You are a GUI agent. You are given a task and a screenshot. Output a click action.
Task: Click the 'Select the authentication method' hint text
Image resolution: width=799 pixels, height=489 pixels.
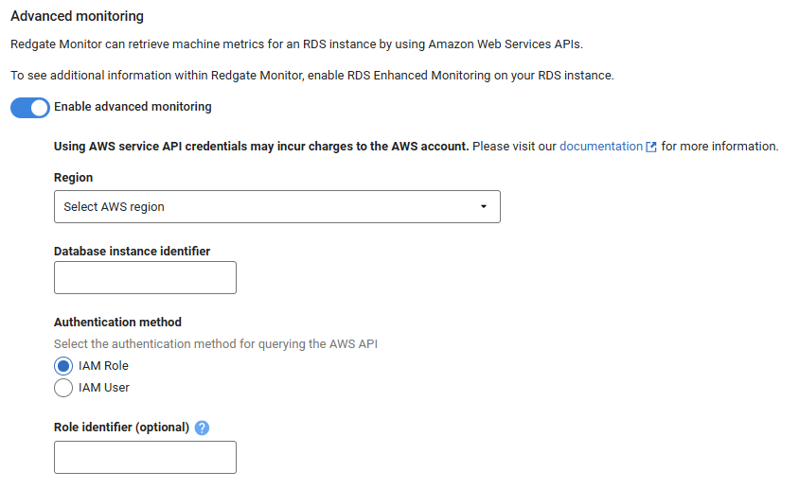[215, 344]
